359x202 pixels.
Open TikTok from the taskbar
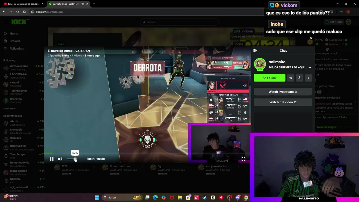point(196,198)
